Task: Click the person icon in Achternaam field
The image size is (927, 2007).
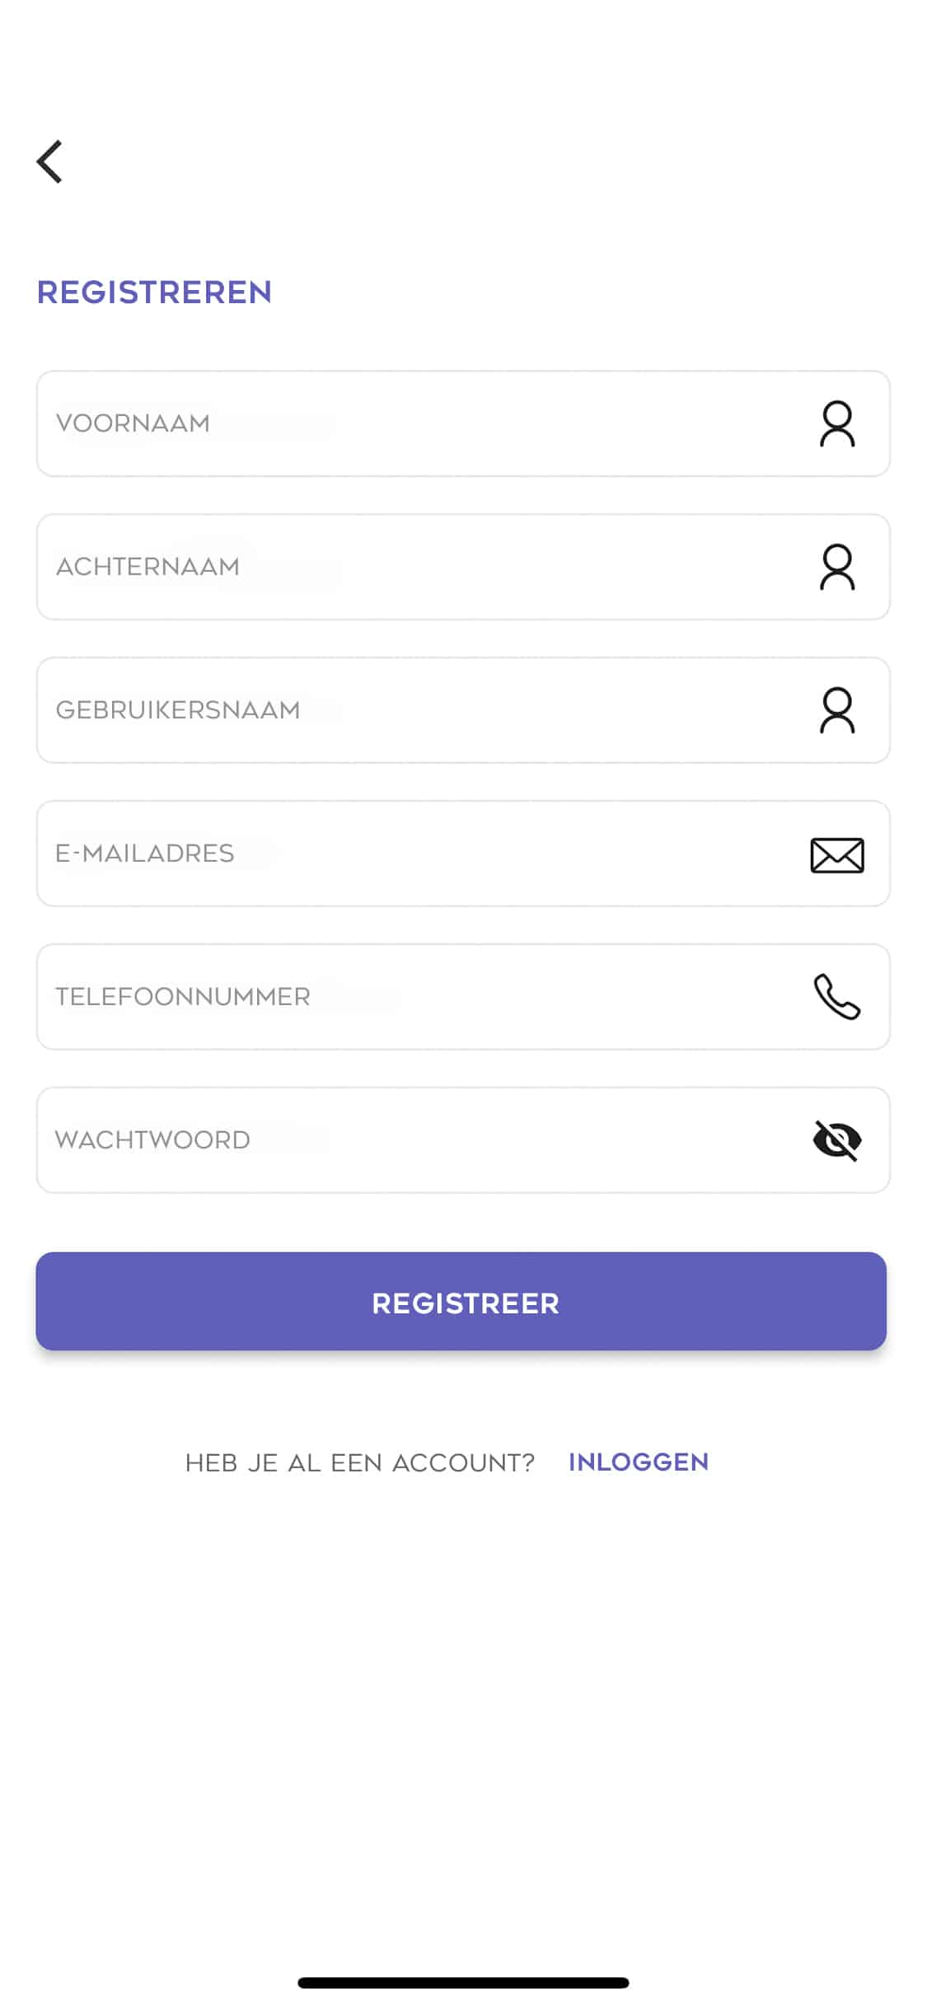Action: [x=836, y=567]
